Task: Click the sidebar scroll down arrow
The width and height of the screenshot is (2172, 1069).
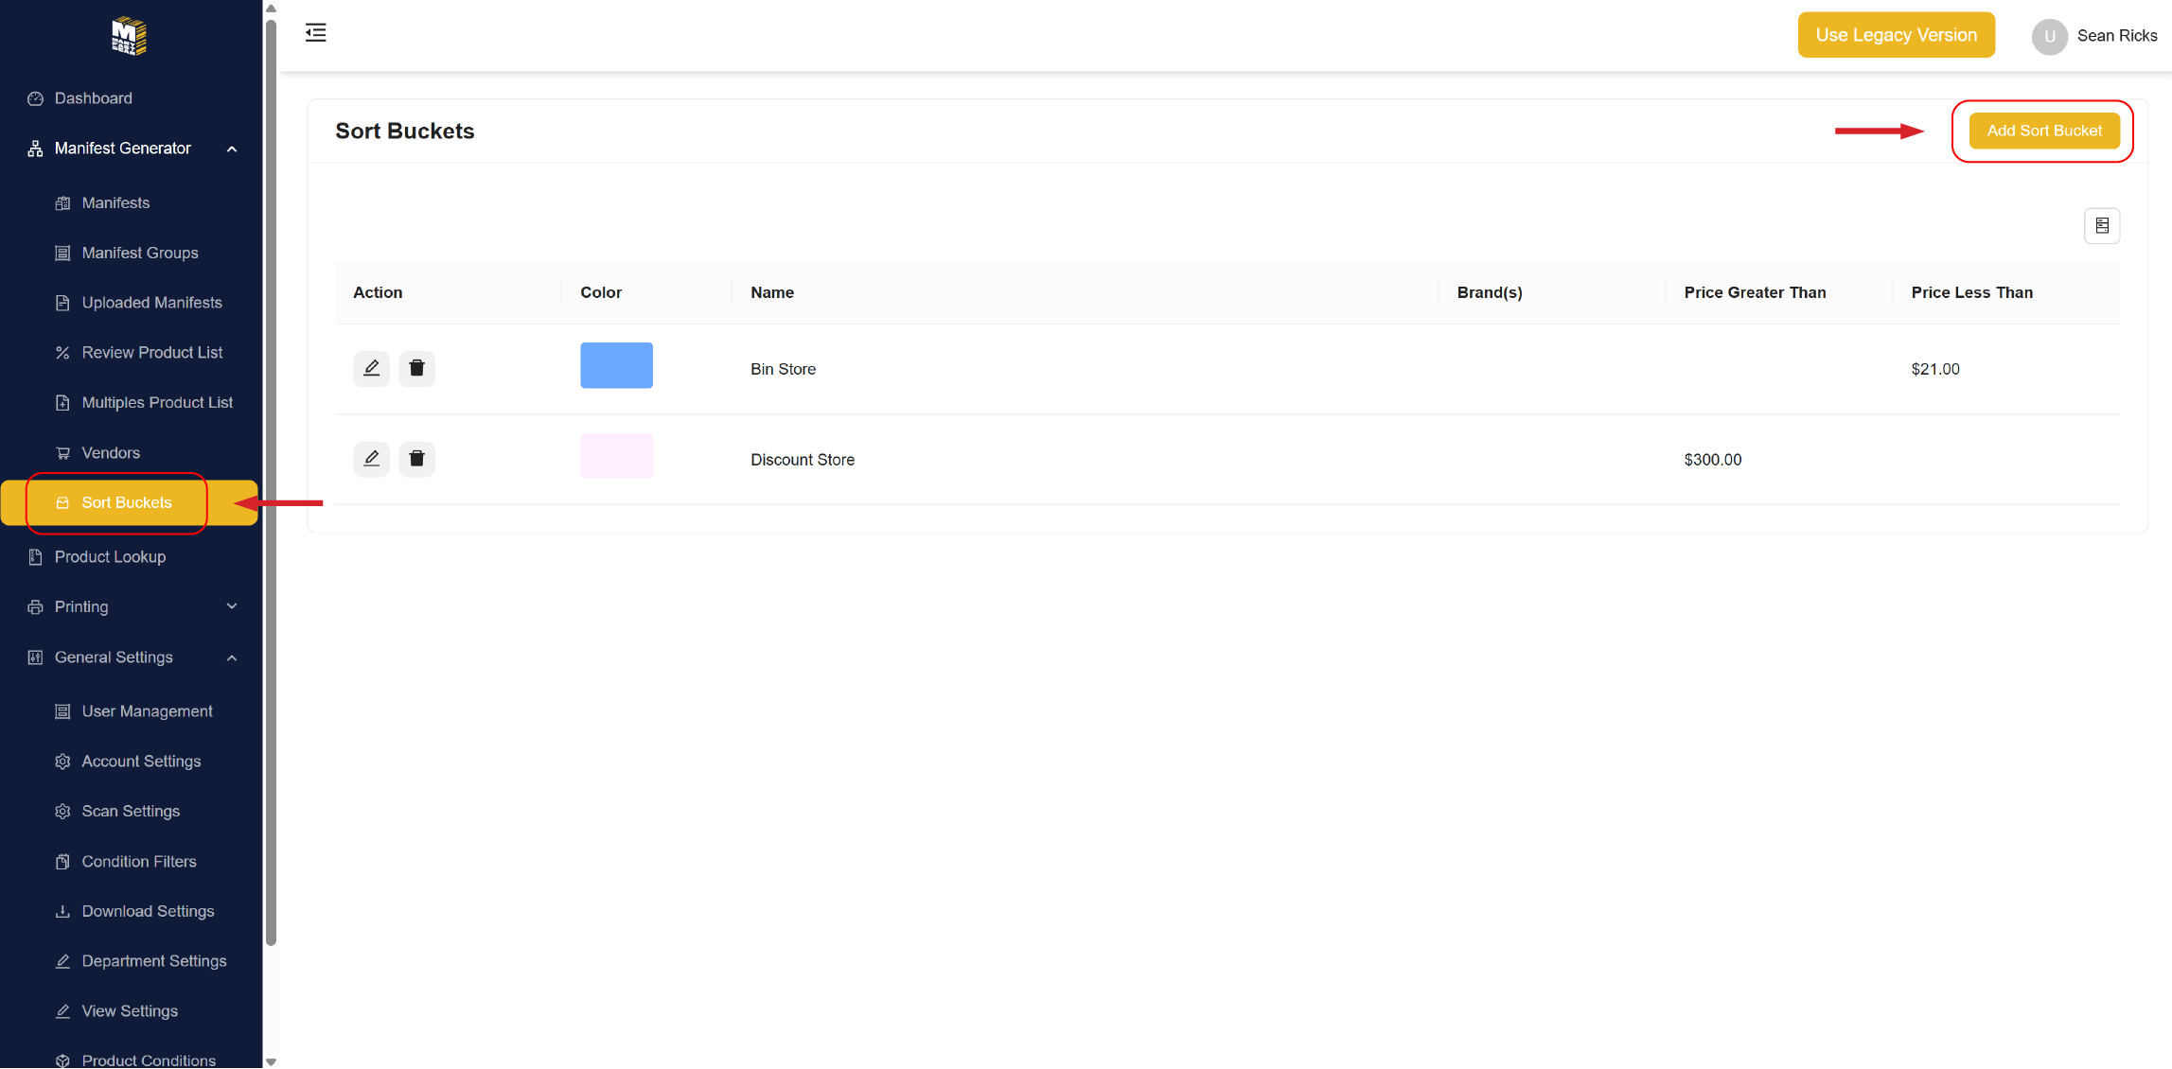Action: [x=271, y=1061]
